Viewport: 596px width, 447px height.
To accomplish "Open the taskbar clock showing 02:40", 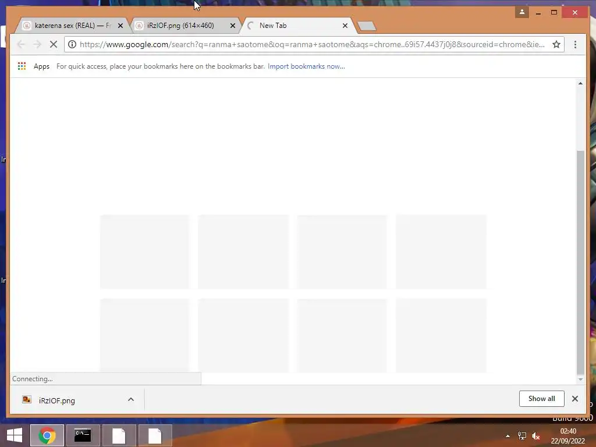I will (568, 436).
